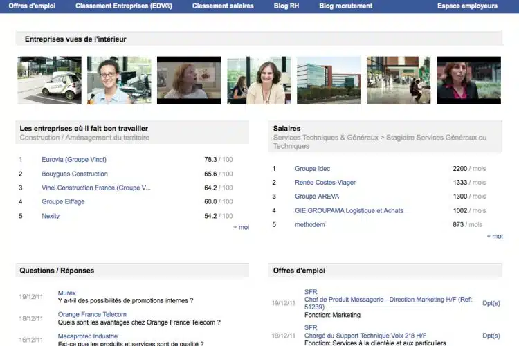Open Blog recrutement in the top bar
This screenshot has height=346, width=519.
(345, 6)
